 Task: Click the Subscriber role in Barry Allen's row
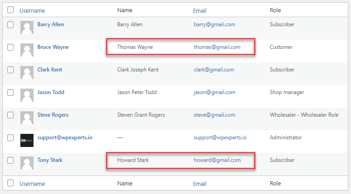282,24
